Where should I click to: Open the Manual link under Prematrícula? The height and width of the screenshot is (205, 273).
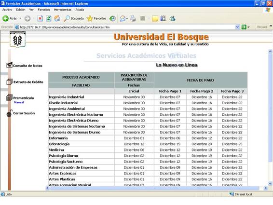(19, 102)
